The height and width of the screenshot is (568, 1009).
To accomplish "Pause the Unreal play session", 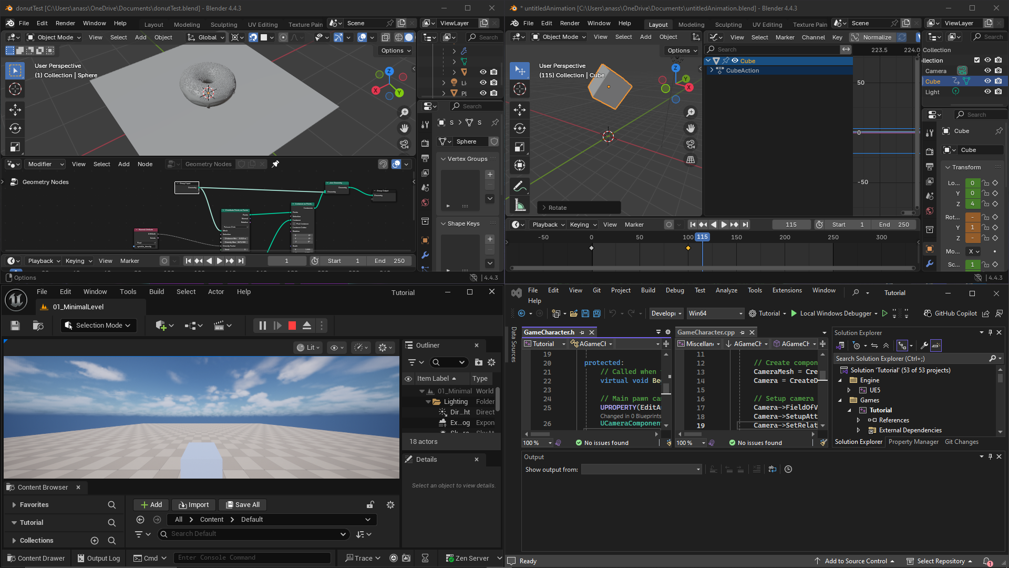I will (x=262, y=326).
